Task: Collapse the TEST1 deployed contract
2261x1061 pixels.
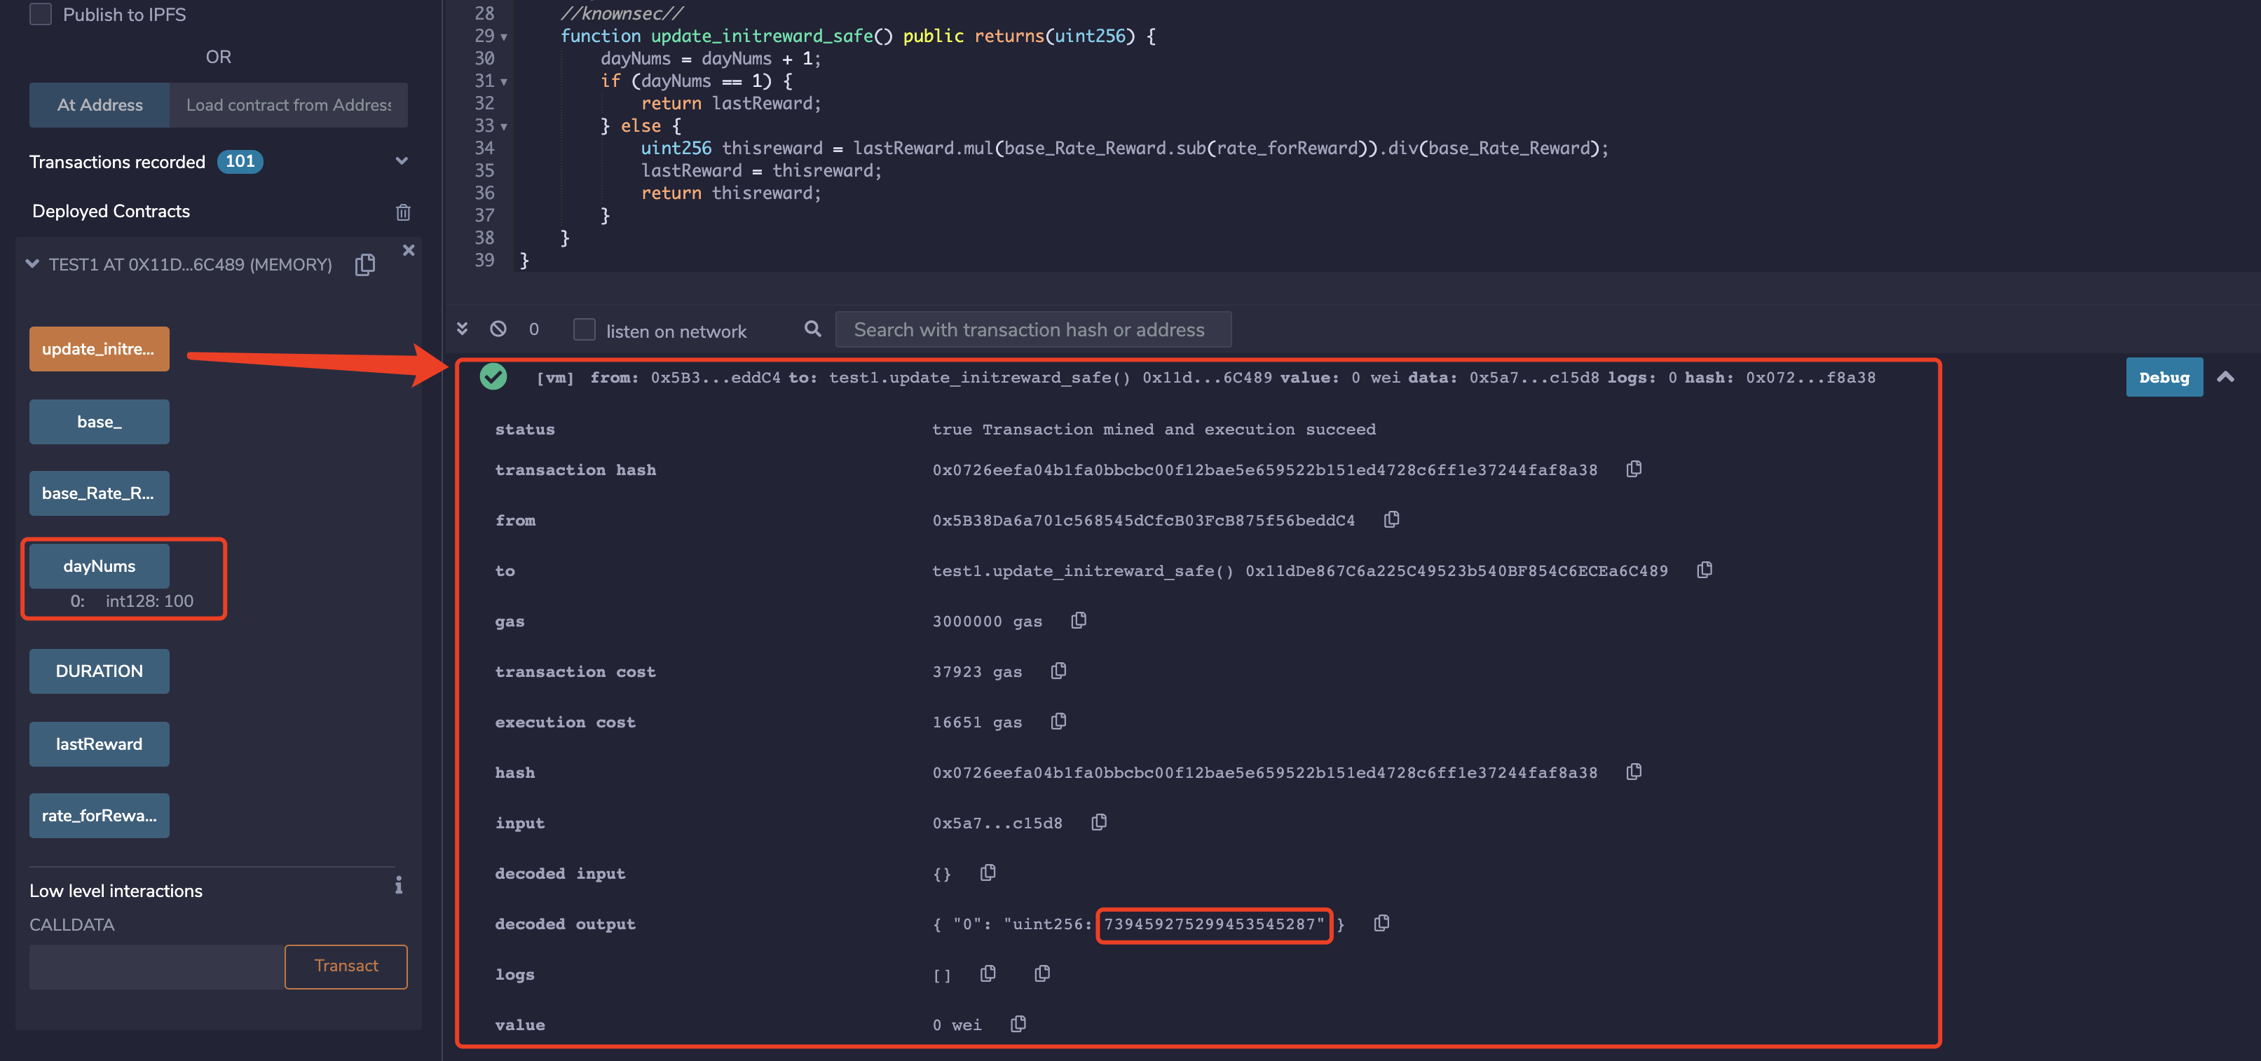Action: coord(32,264)
